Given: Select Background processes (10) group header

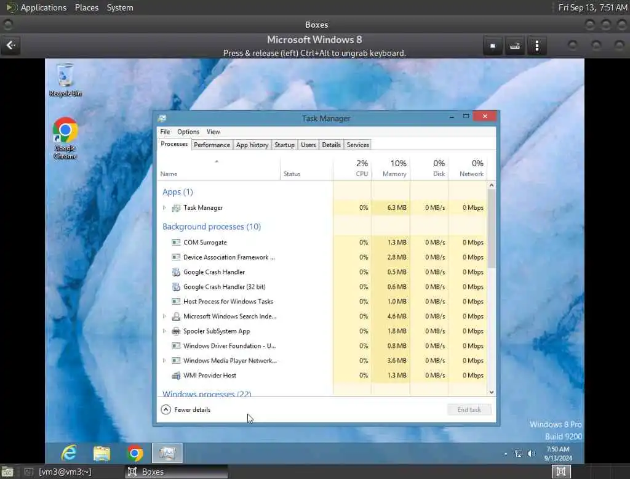Looking at the screenshot, I should pyautogui.click(x=212, y=227).
